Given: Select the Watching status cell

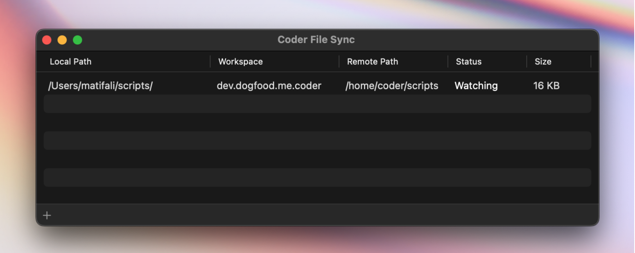Looking at the screenshot, I should point(476,86).
